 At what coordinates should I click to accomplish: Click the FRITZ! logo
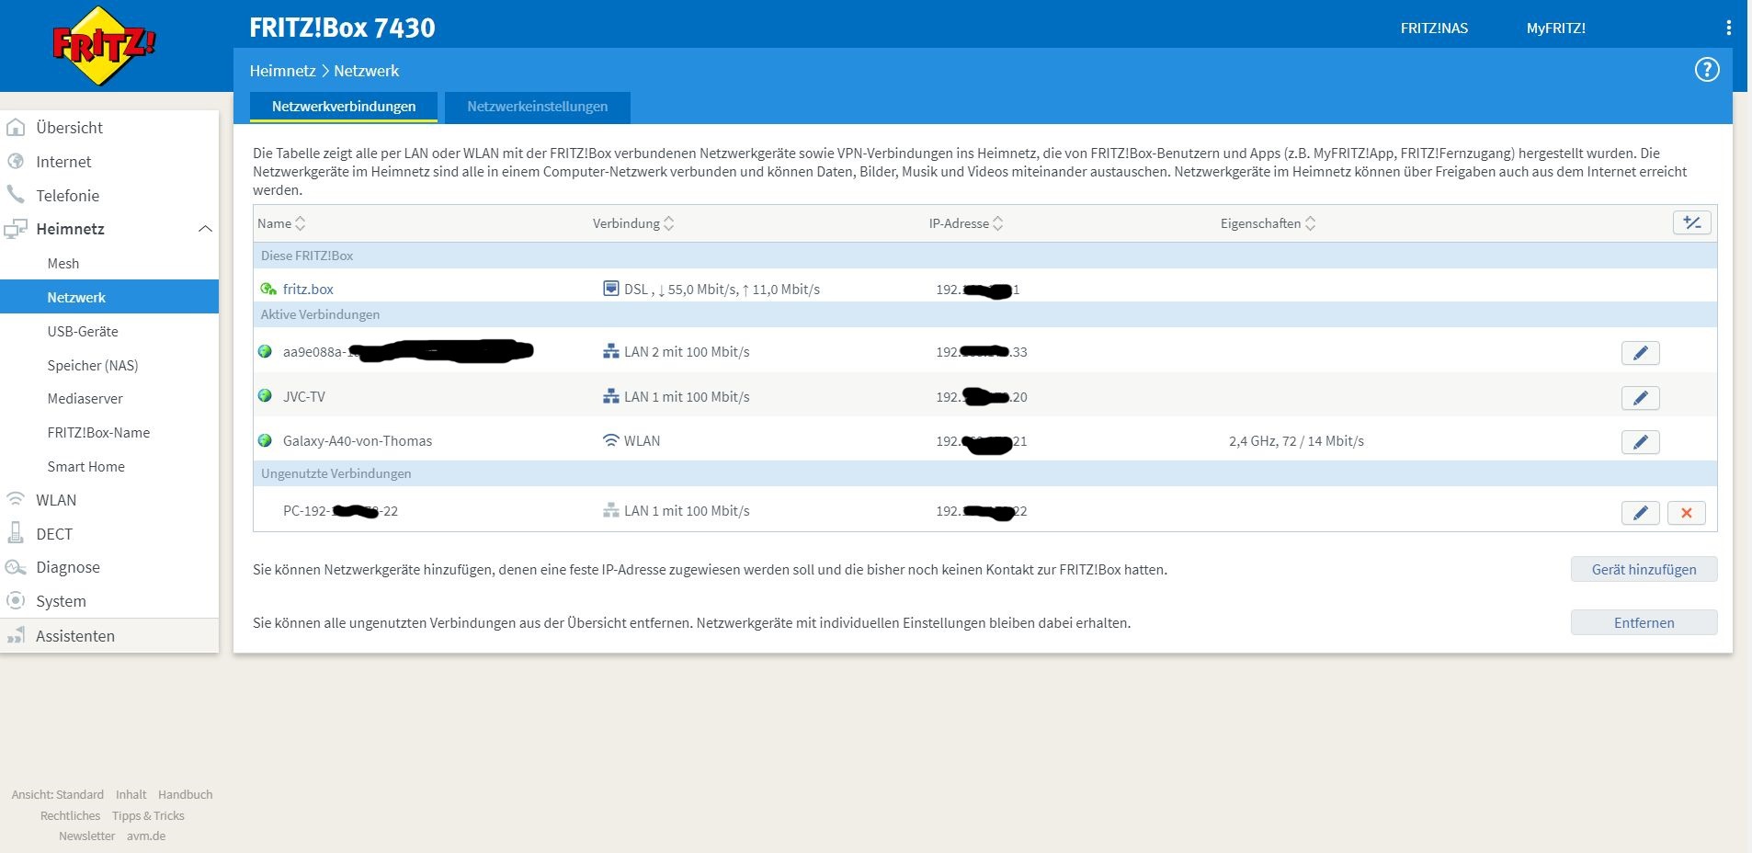pos(104,45)
